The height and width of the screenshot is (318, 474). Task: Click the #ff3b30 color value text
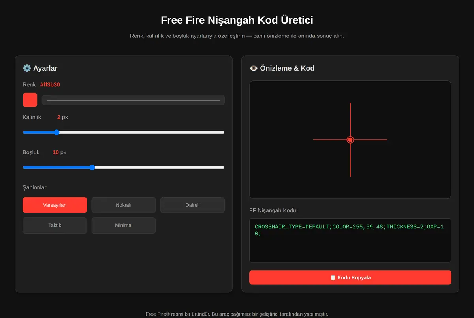click(x=50, y=84)
